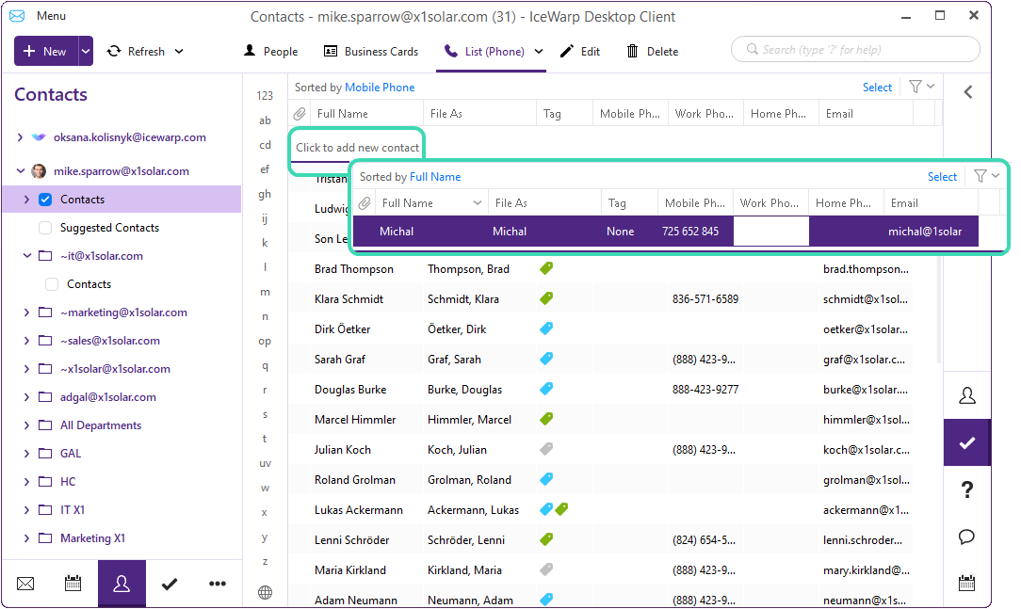Select the Michal contact row
Viewport: 1021px width, 609px height.
coord(666,231)
